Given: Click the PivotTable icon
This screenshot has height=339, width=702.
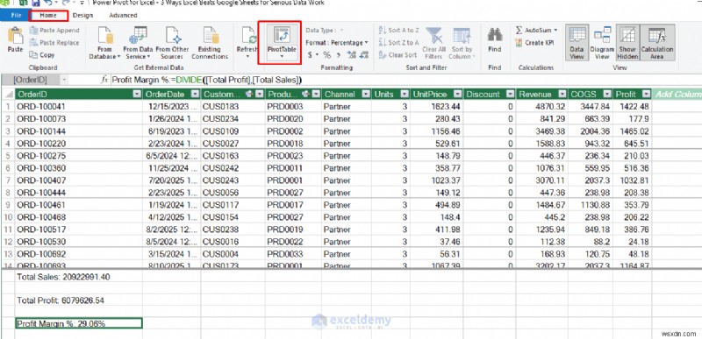Looking at the screenshot, I should pos(283,35).
